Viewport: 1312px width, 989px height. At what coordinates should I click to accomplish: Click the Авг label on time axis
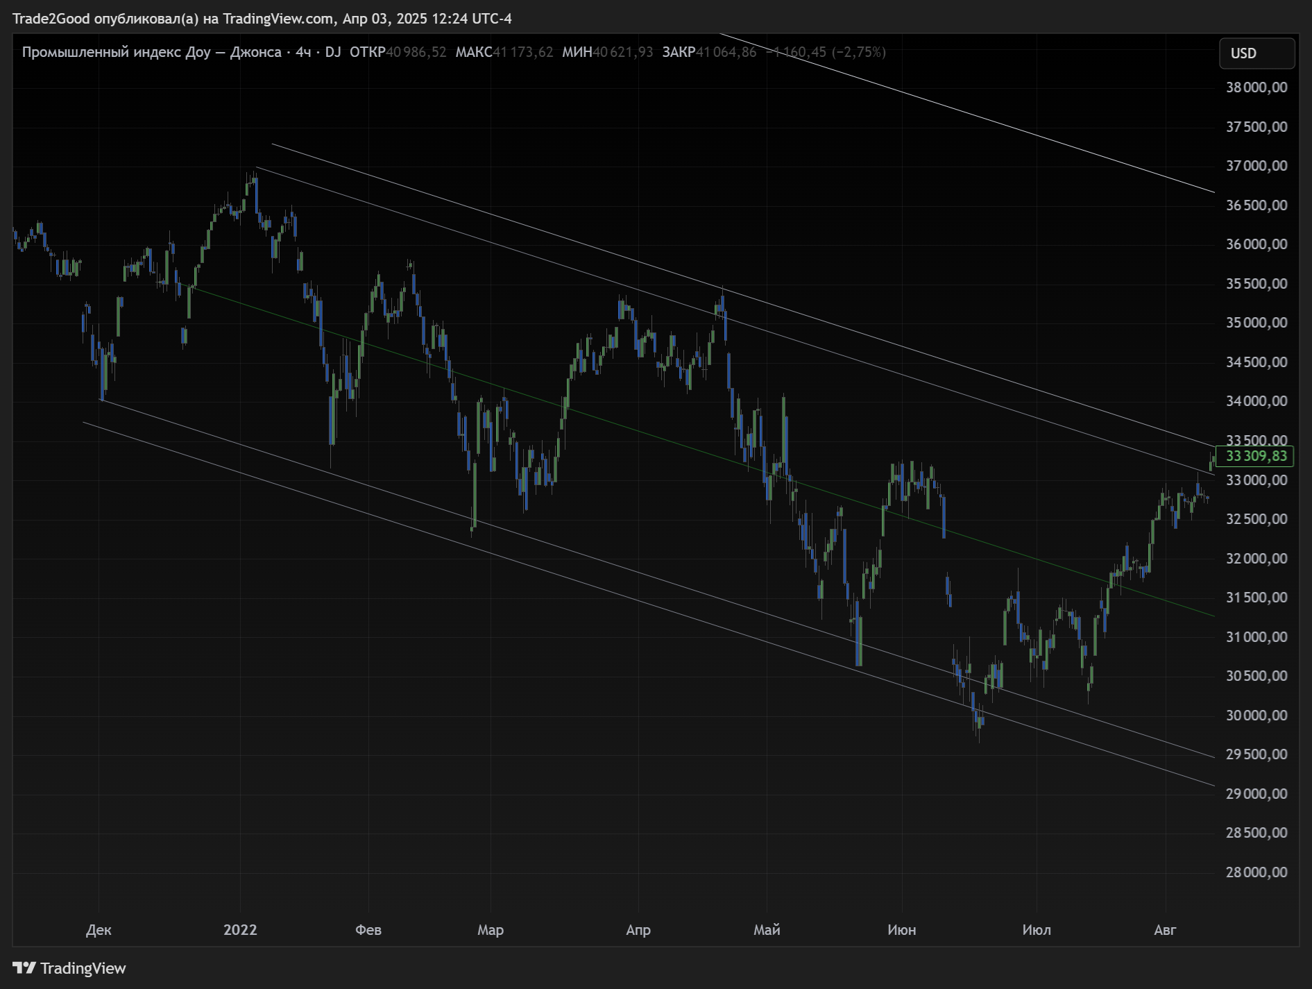(x=1165, y=930)
